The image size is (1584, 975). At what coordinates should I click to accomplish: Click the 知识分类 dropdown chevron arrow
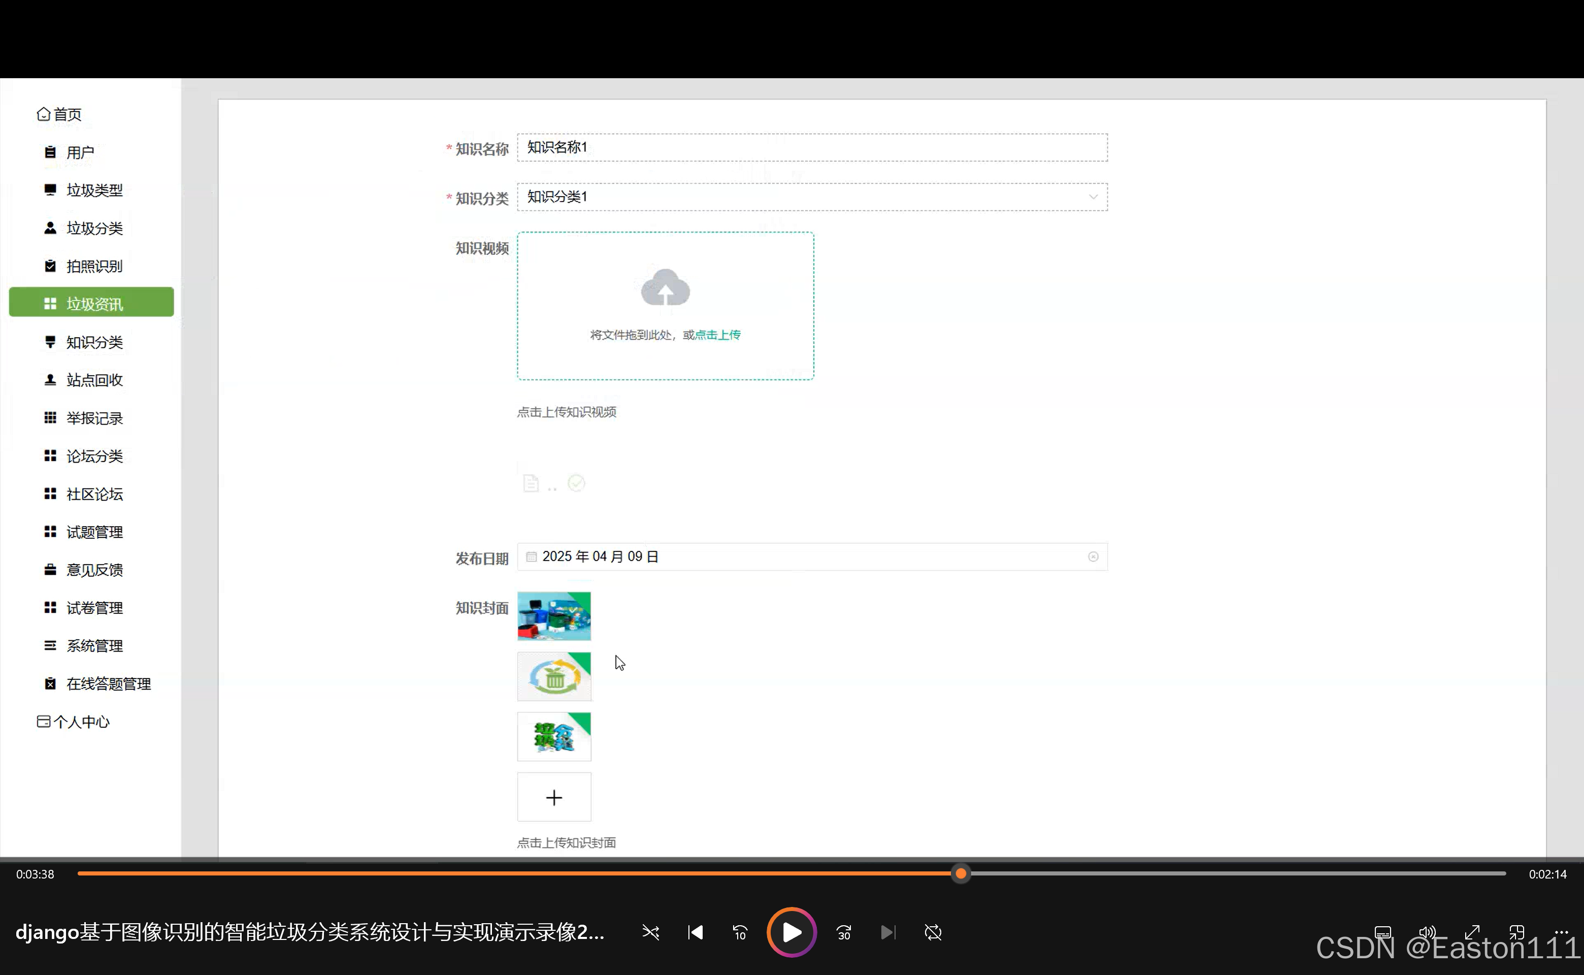pyautogui.click(x=1094, y=198)
